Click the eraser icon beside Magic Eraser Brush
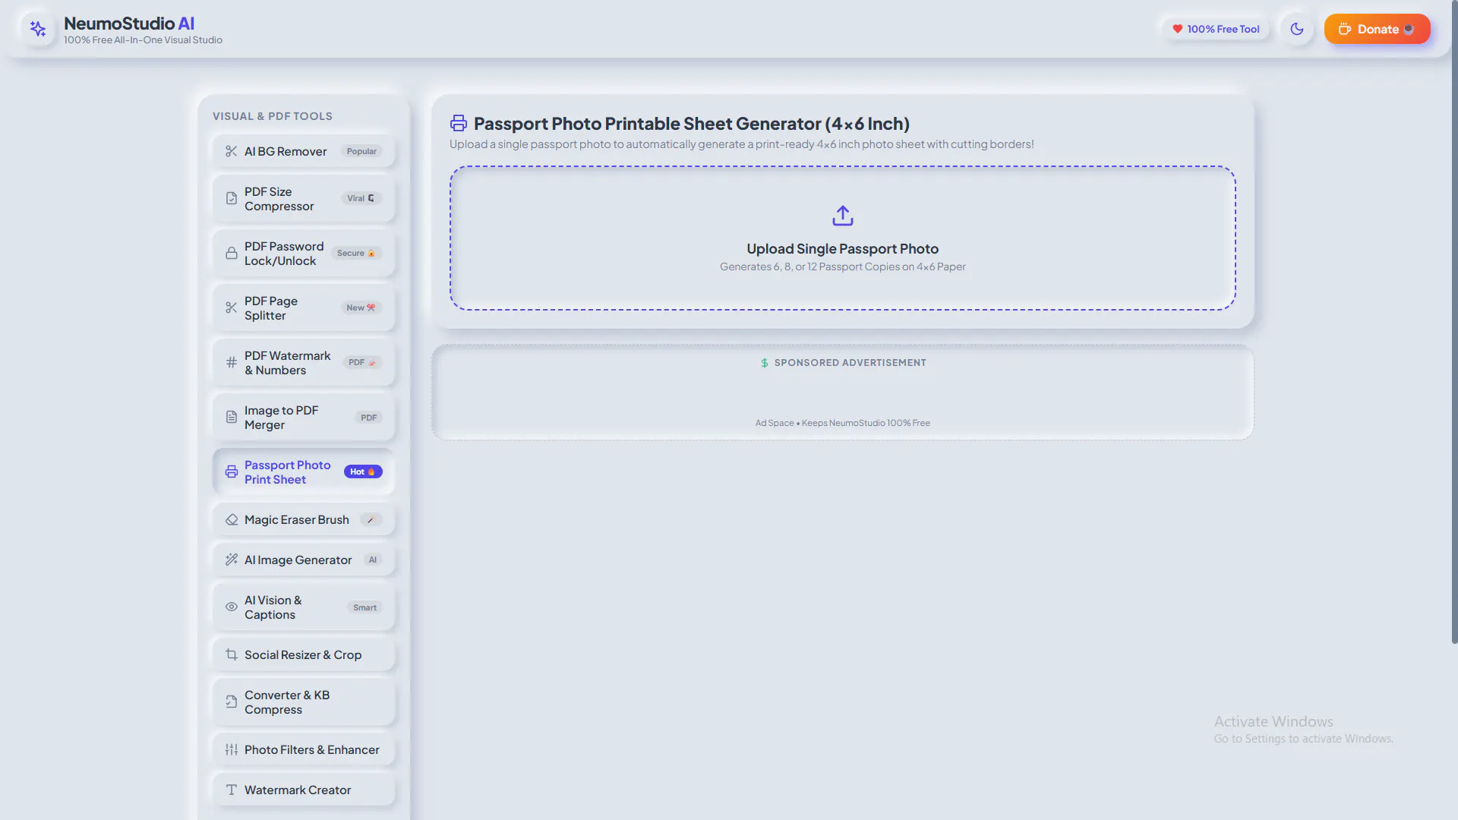 (x=232, y=519)
